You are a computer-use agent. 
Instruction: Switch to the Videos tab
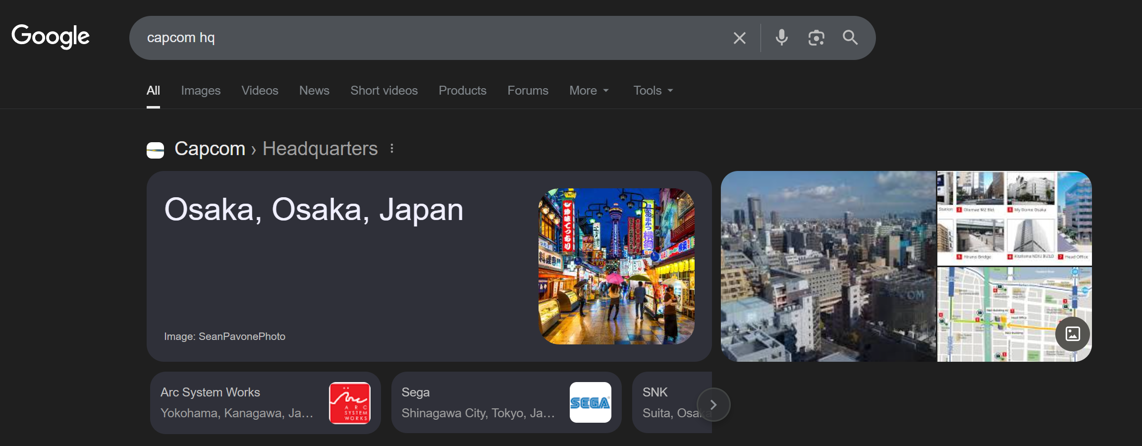pyautogui.click(x=260, y=91)
